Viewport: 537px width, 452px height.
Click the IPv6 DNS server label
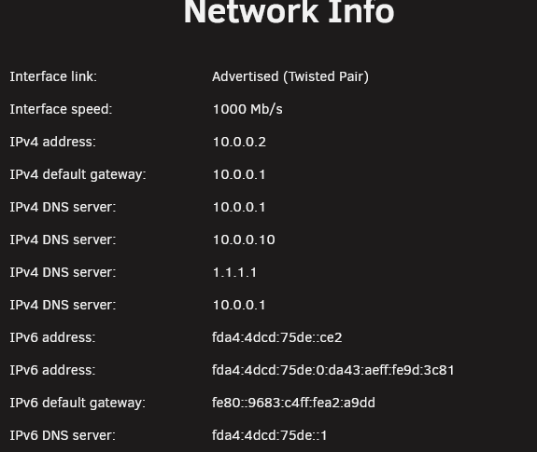point(63,435)
